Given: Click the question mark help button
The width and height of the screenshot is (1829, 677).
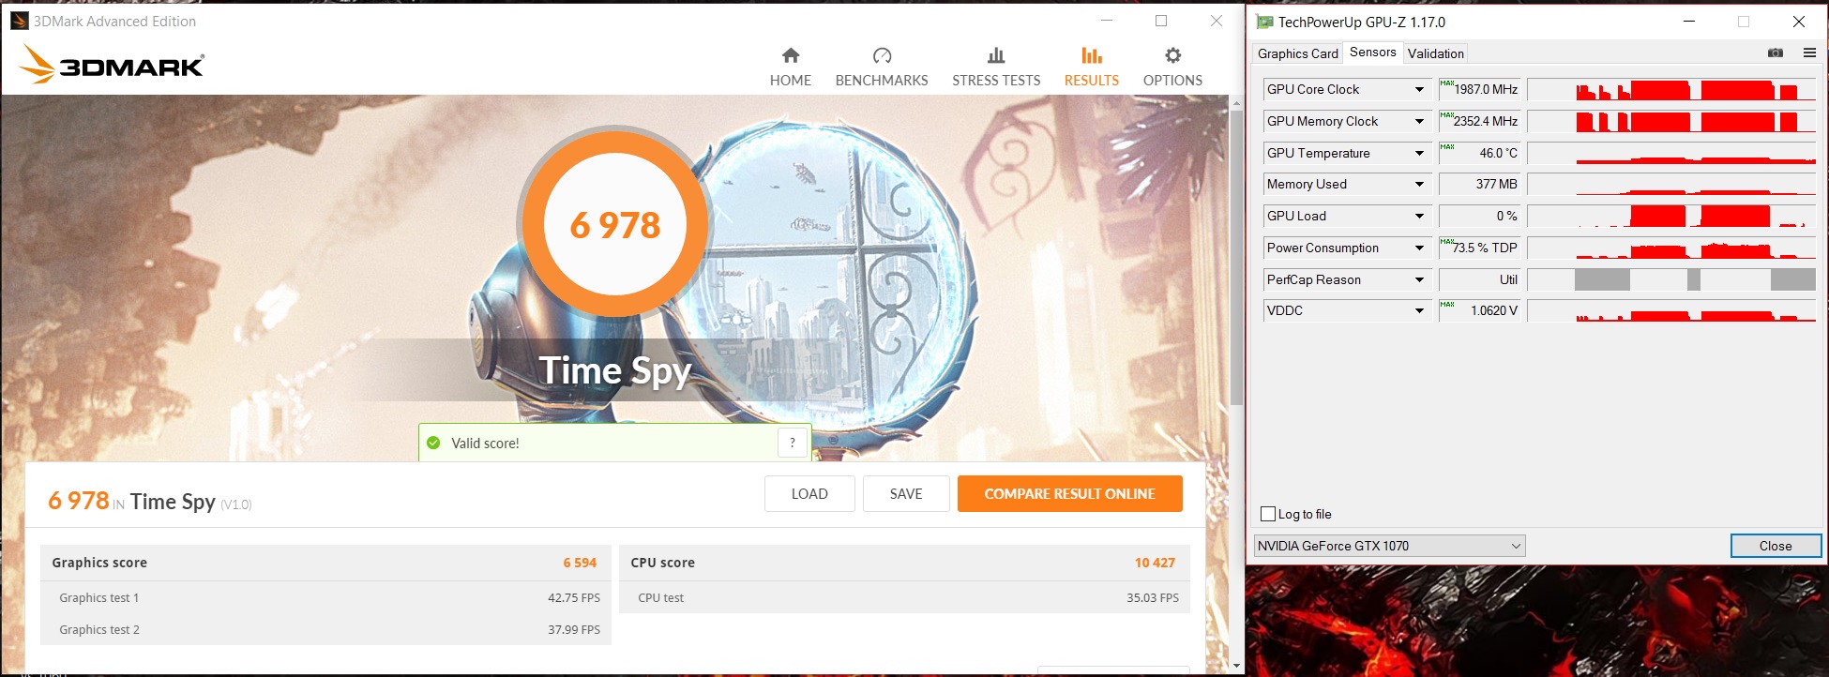Looking at the screenshot, I should (793, 443).
